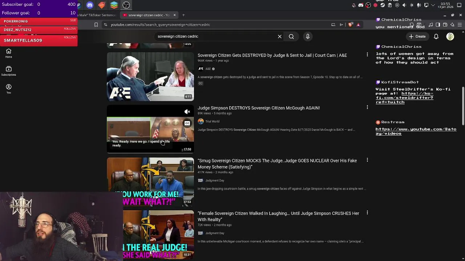Click the SMARTFELLA509 follow alert entry

(39, 40)
